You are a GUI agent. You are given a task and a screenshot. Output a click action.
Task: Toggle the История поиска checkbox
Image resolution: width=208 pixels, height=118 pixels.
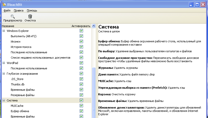(81, 47)
